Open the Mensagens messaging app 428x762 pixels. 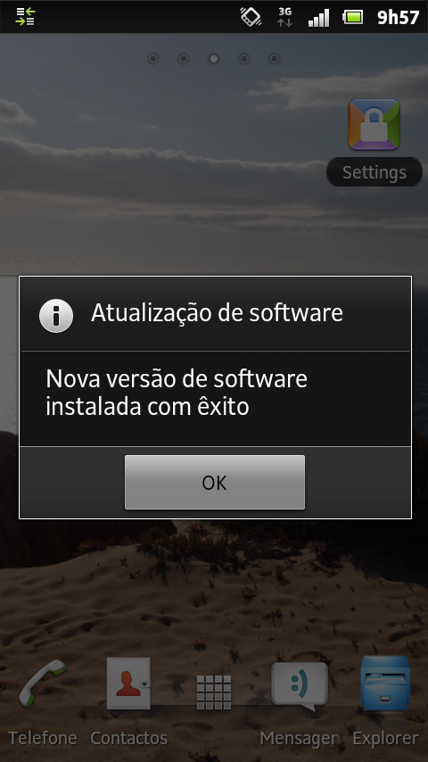300,686
